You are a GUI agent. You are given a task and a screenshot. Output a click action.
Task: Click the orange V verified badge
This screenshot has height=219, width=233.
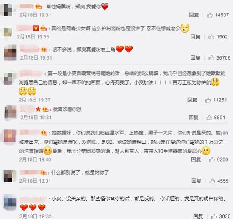coord(36,28)
